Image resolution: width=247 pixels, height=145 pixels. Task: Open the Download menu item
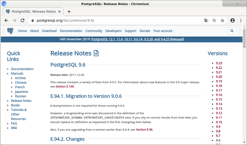click(49, 31)
